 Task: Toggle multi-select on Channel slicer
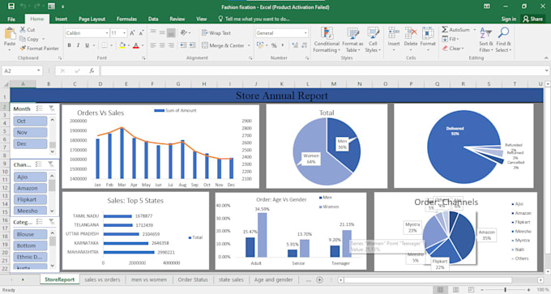click(39, 164)
